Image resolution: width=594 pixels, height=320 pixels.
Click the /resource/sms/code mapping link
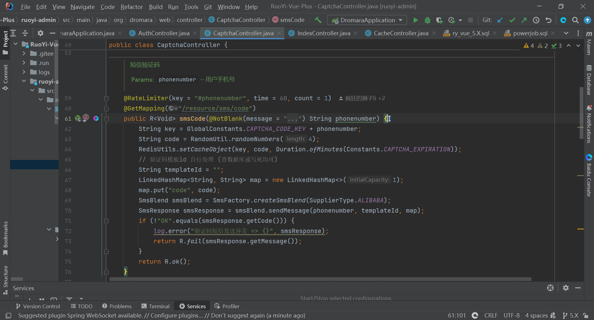pos(215,108)
